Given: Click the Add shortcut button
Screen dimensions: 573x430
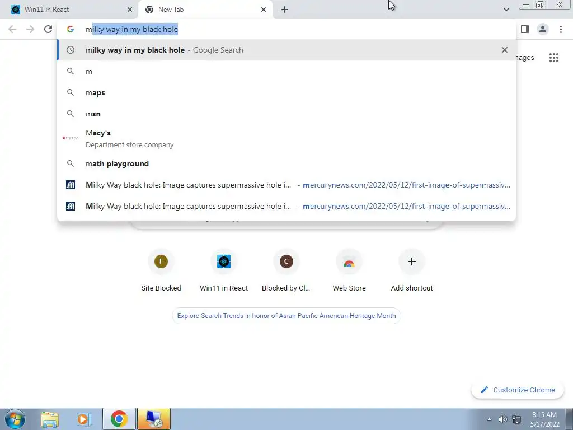Looking at the screenshot, I should pyautogui.click(x=412, y=270).
